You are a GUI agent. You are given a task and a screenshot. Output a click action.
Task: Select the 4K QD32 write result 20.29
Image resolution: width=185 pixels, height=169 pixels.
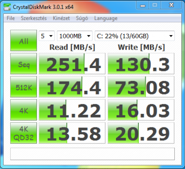[x=141, y=133]
